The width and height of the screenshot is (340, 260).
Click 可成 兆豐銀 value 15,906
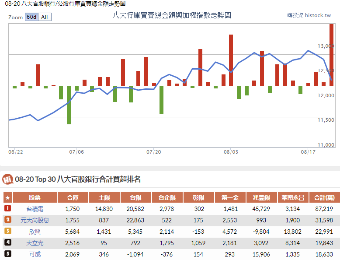[261, 254]
